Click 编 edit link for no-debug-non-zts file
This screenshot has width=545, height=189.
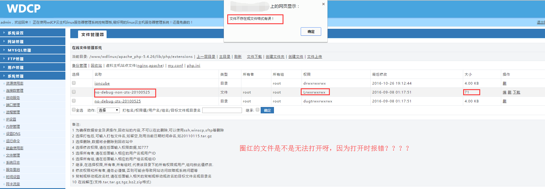tap(504, 92)
